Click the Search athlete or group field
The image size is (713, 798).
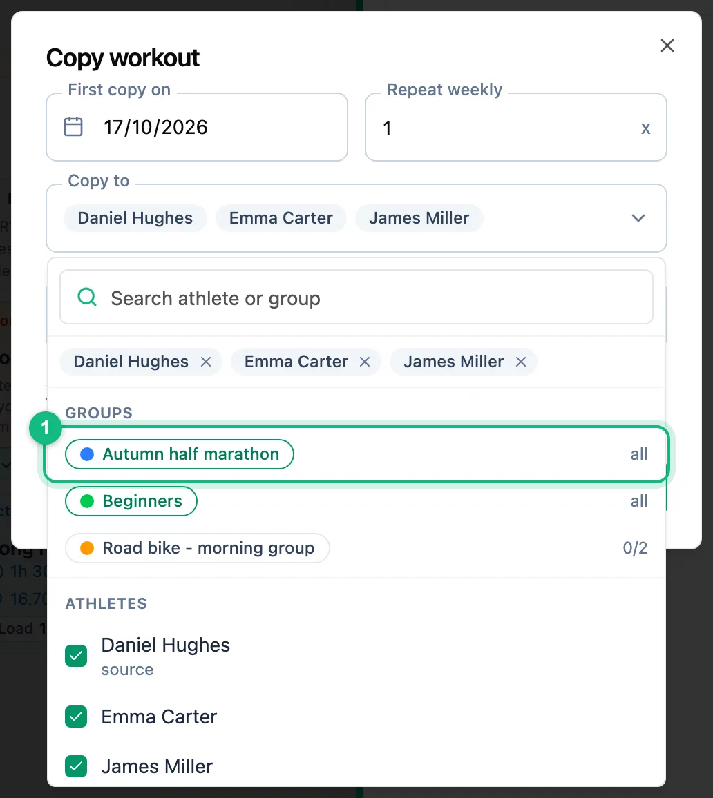coord(356,298)
